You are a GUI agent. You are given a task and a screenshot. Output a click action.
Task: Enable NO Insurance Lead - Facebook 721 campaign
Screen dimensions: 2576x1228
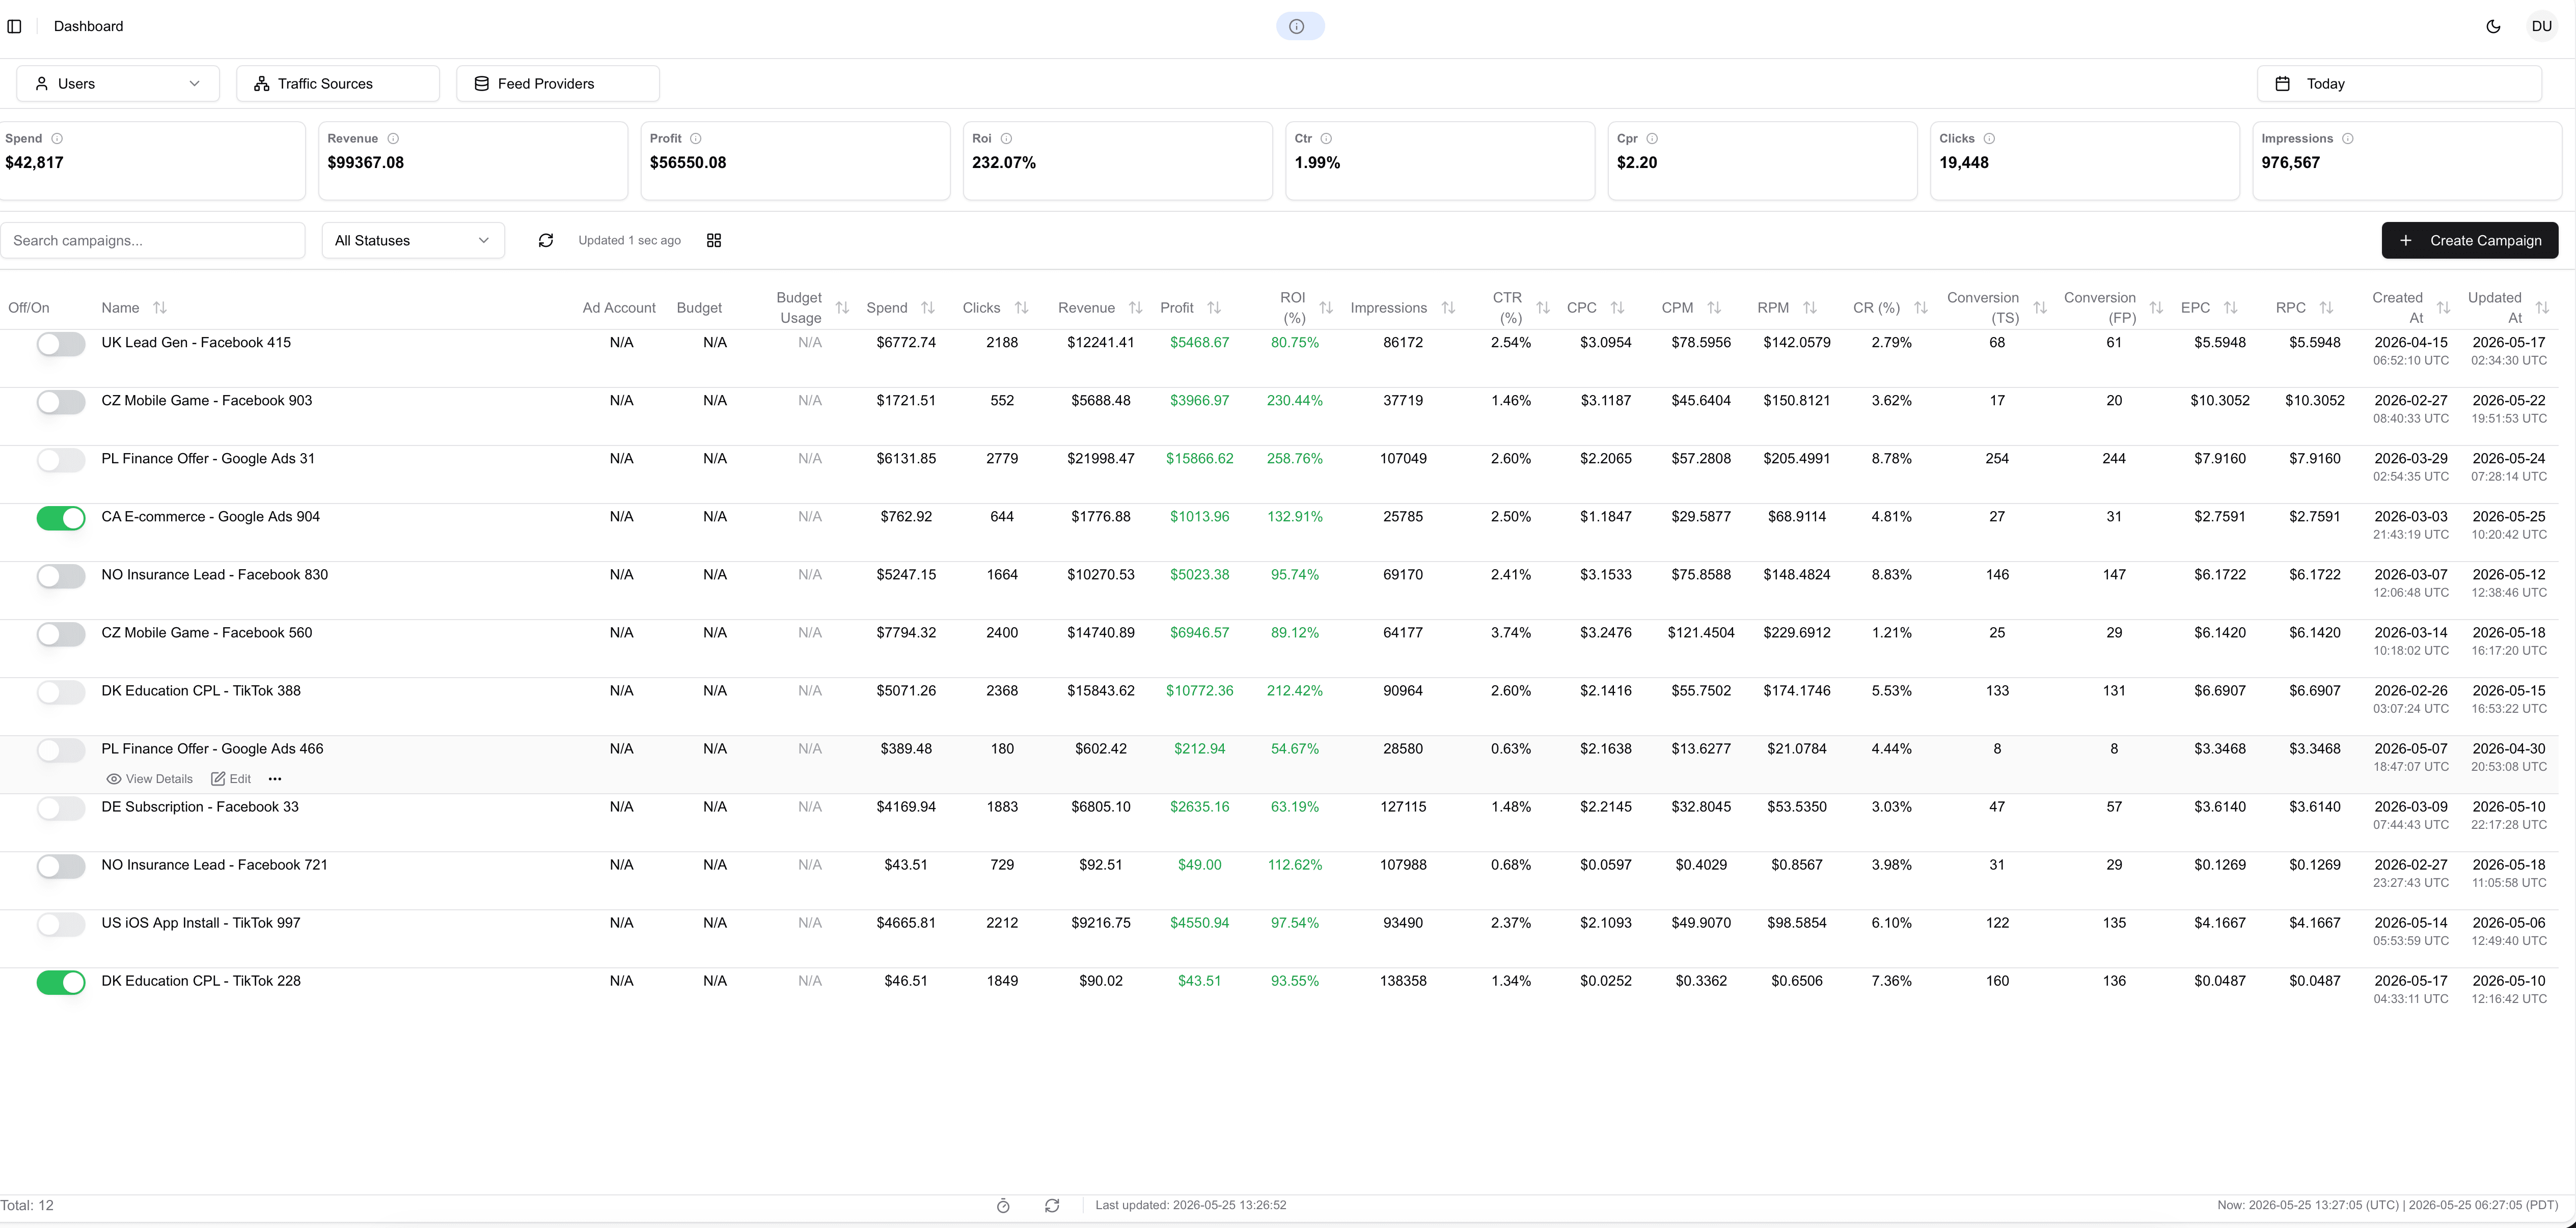click(61, 866)
